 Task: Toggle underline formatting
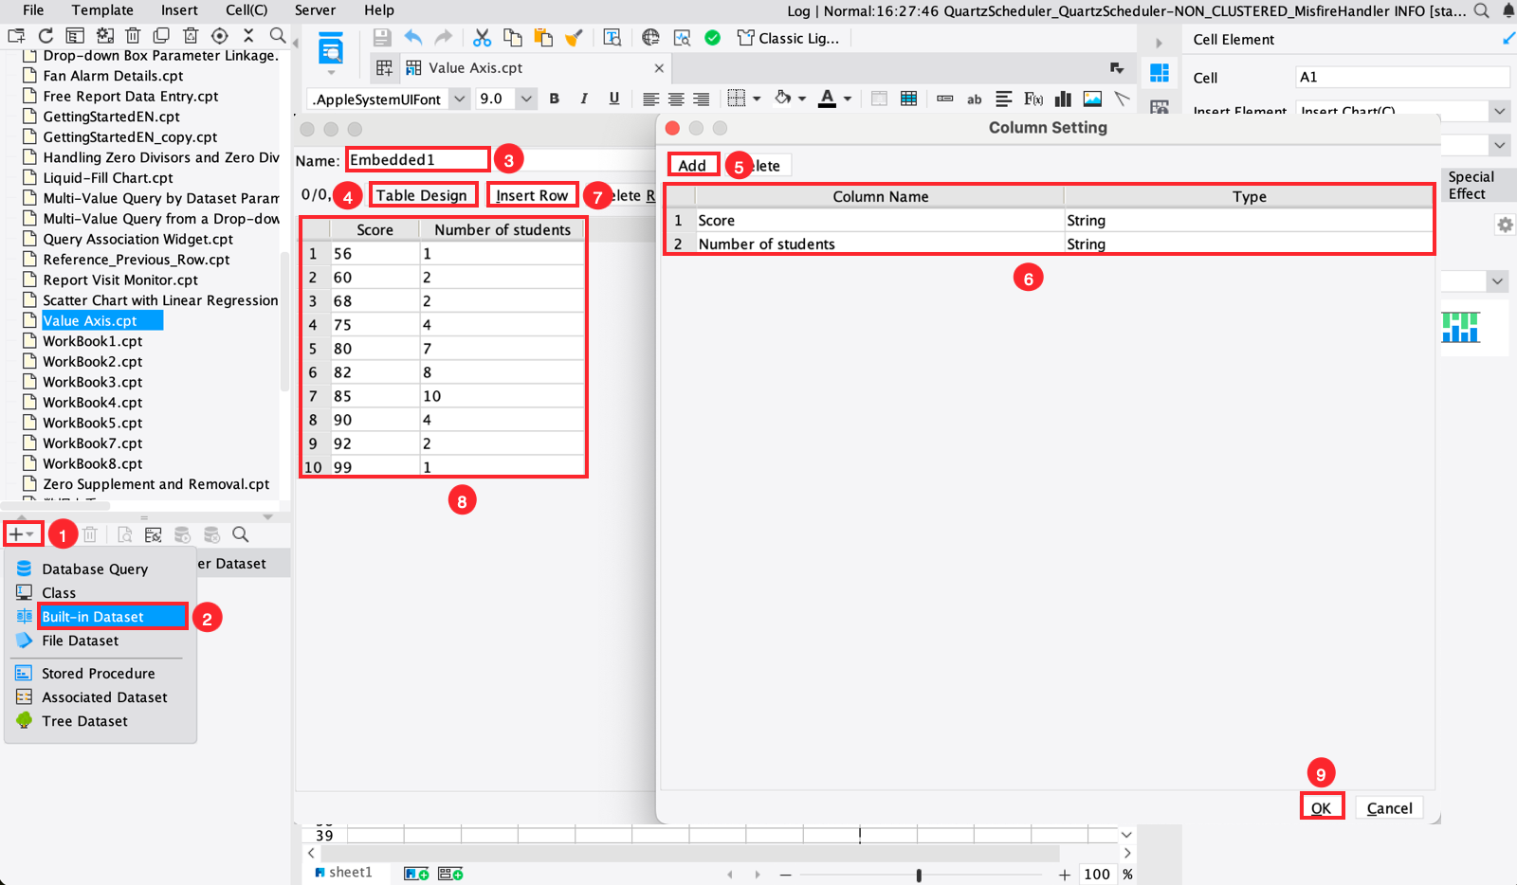614,99
